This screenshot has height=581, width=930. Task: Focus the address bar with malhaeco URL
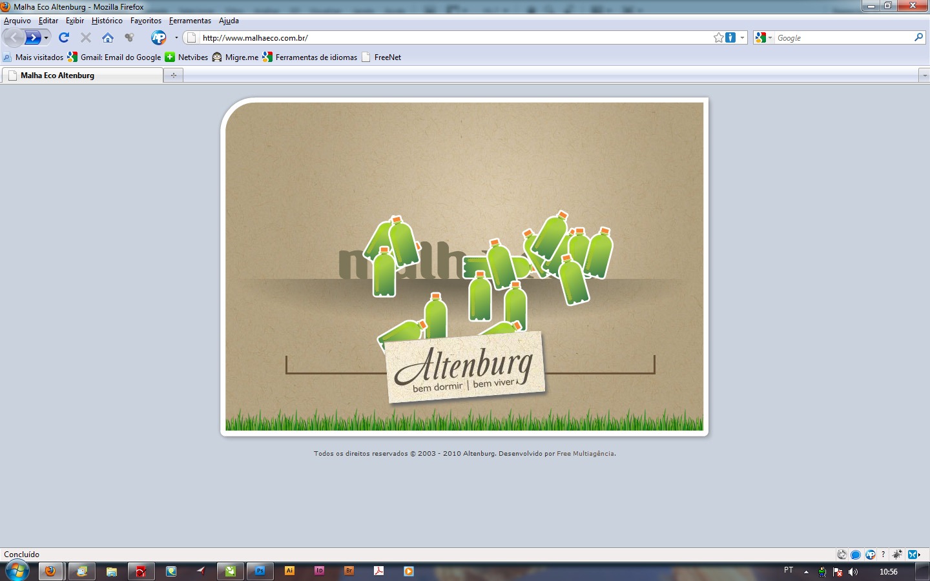(455, 38)
